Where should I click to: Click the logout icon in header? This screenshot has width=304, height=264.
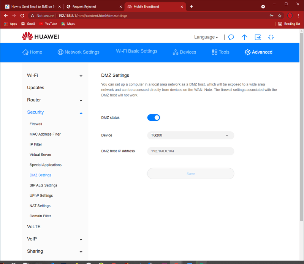click(x=258, y=37)
